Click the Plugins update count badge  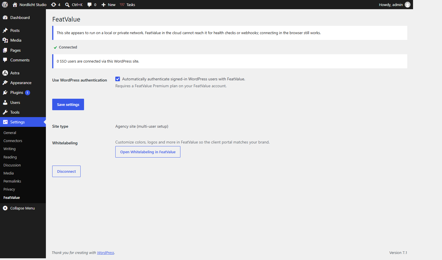tap(28, 93)
